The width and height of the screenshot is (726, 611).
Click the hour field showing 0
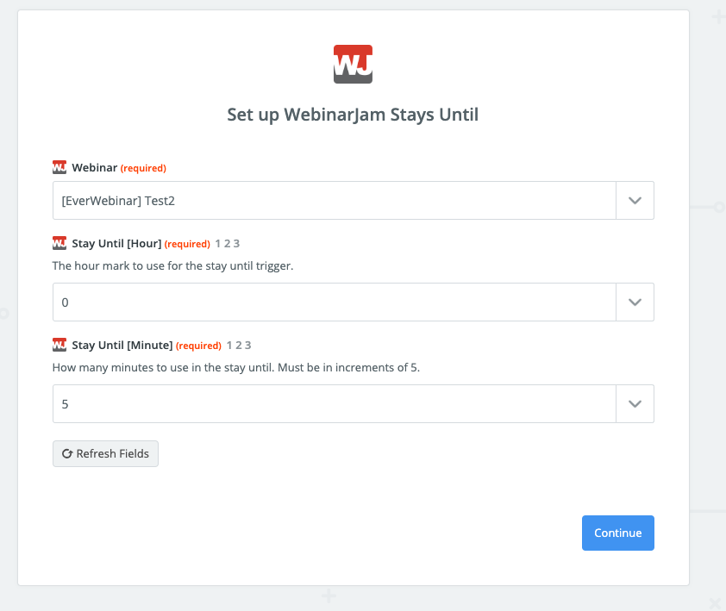coord(335,302)
